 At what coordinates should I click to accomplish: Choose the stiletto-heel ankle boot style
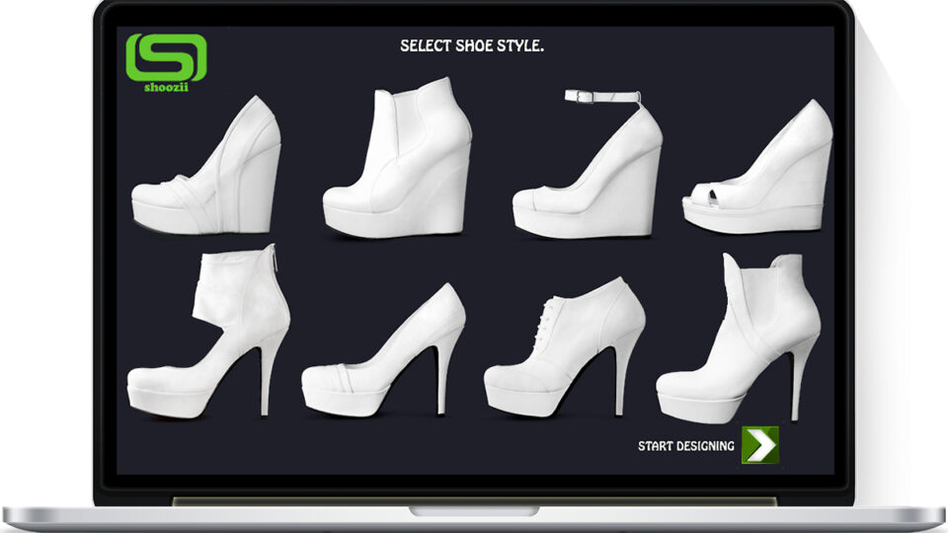(x=739, y=339)
